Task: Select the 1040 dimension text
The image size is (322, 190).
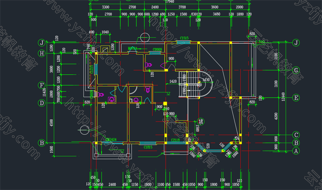Action: [x=105, y=32]
